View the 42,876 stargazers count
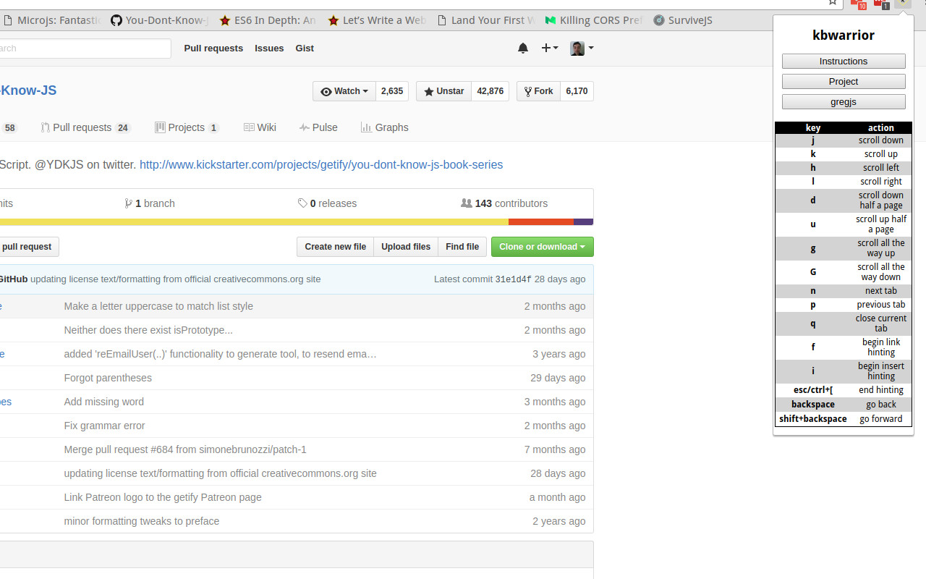The height and width of the screenshot is (579, 926). click(x=490, y=91)
